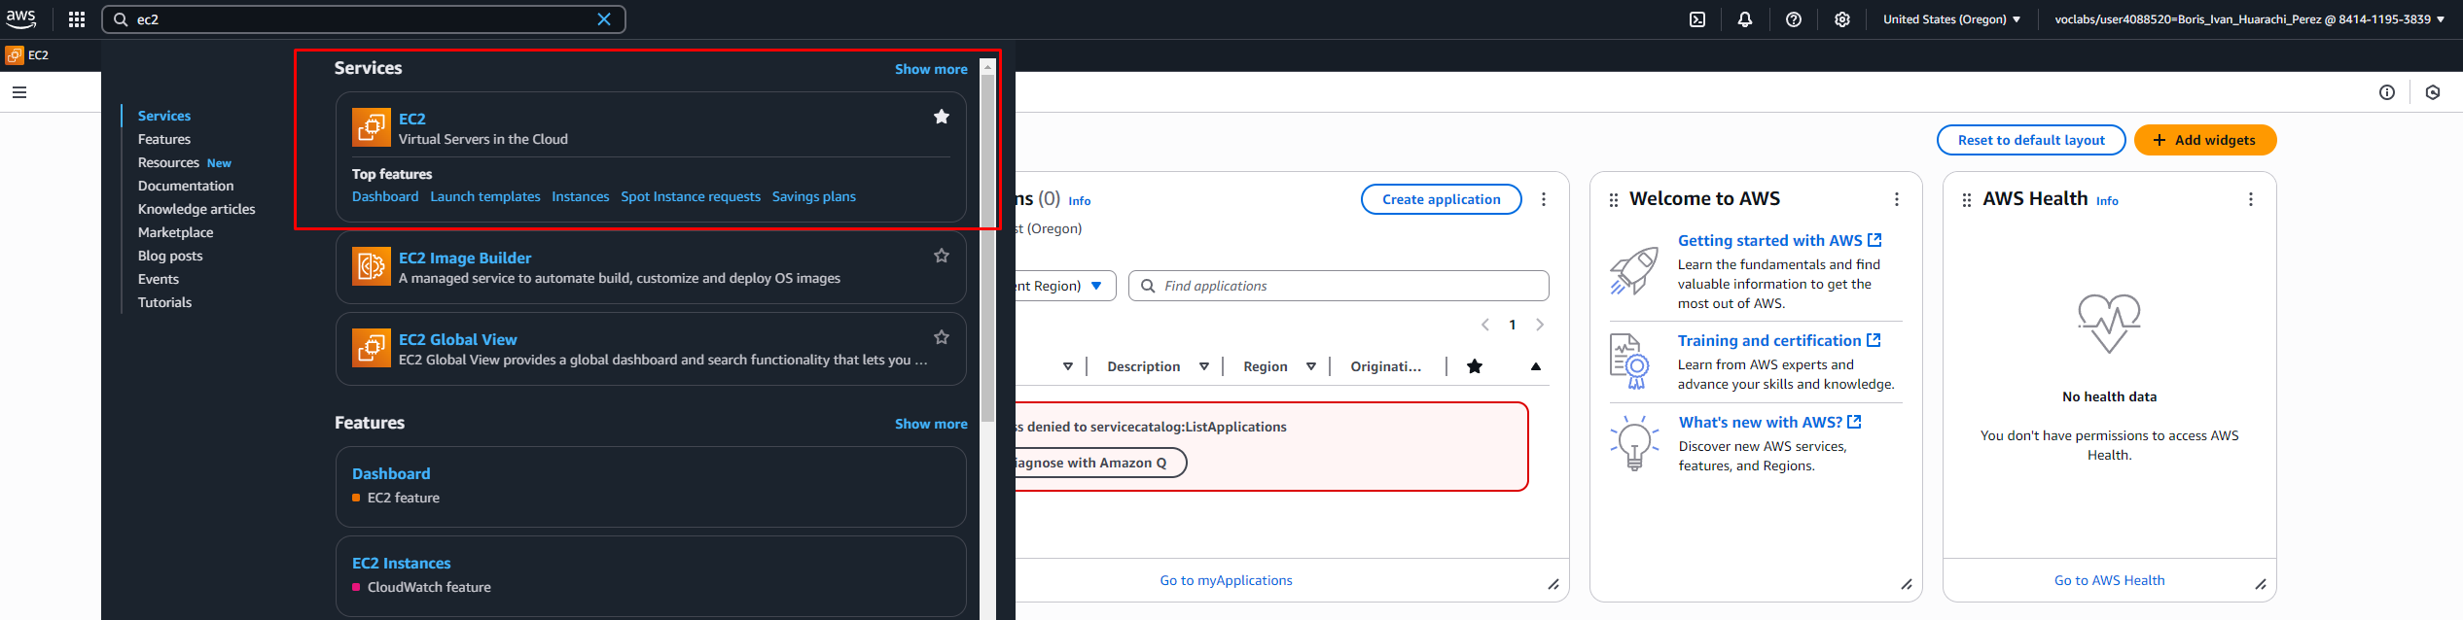Select the Services search category

(164, 116)
